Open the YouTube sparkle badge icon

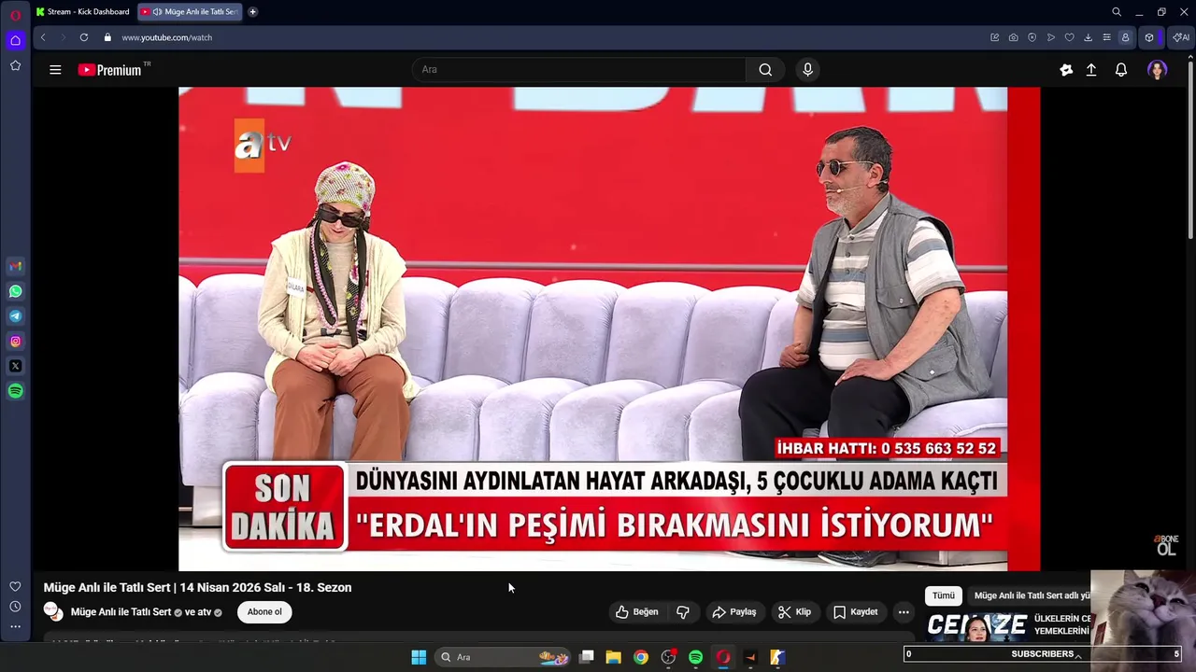click(x=1066, y=70)
